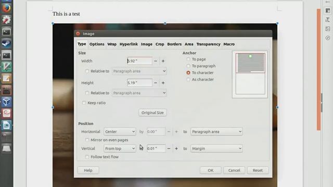Launch Steam from the dock
Viewport: 333px width, 187px height.
(6, 44)
